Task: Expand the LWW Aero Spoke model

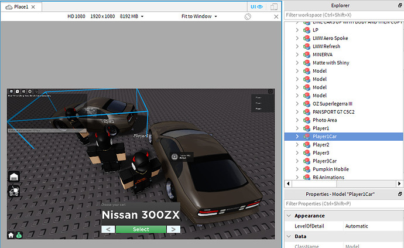Action: 297,38
